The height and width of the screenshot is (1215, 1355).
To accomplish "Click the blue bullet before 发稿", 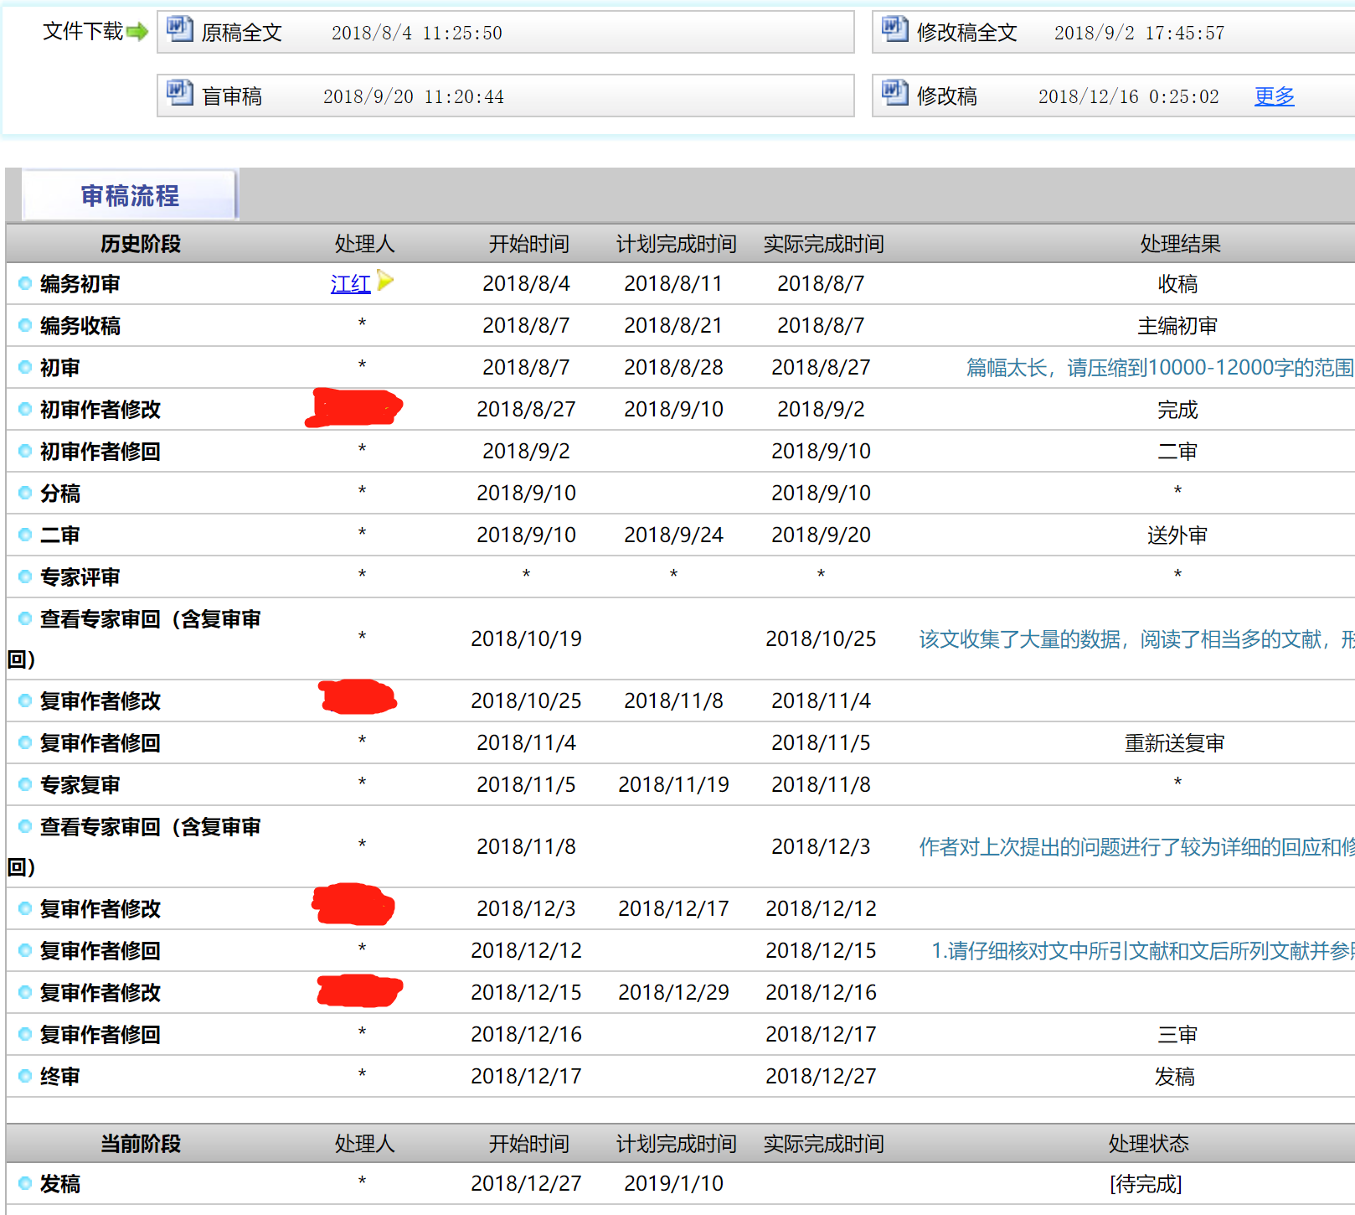I will tap(25, 1183).
